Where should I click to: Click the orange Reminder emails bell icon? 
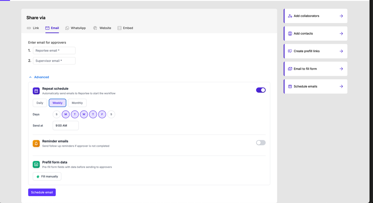(x=36, y=143)
